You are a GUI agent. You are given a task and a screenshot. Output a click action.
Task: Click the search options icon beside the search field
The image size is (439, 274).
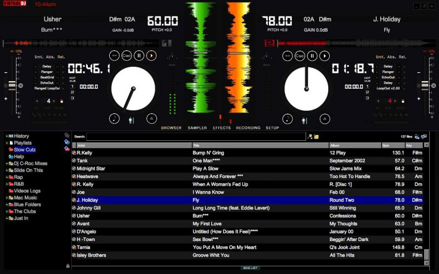[310, 136]
